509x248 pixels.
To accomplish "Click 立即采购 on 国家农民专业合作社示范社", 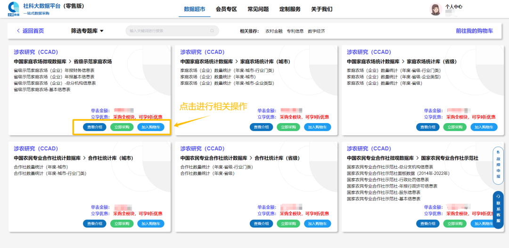I will point(455,223).
